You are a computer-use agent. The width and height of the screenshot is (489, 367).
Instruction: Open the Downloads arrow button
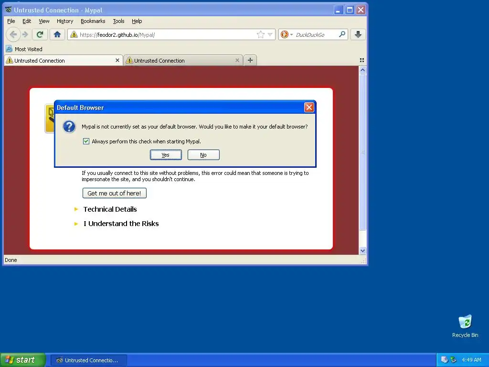pyautogui.click(x=358, y=34)
